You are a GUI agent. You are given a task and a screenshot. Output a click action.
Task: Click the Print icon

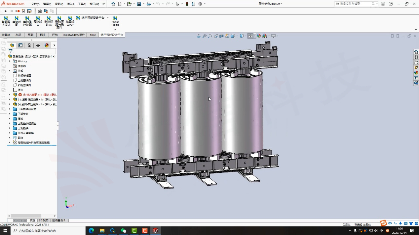coord(148,4)
